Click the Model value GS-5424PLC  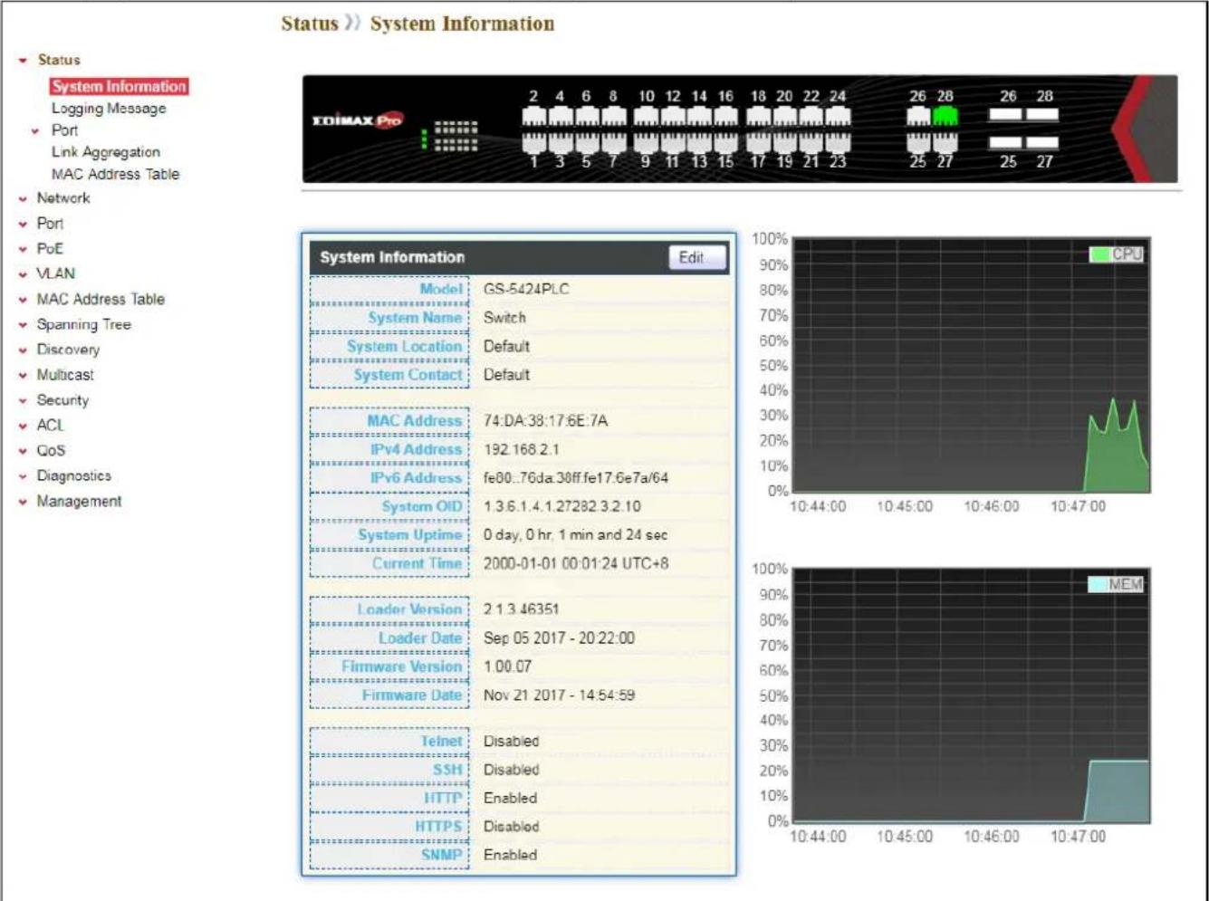(526, 290)
